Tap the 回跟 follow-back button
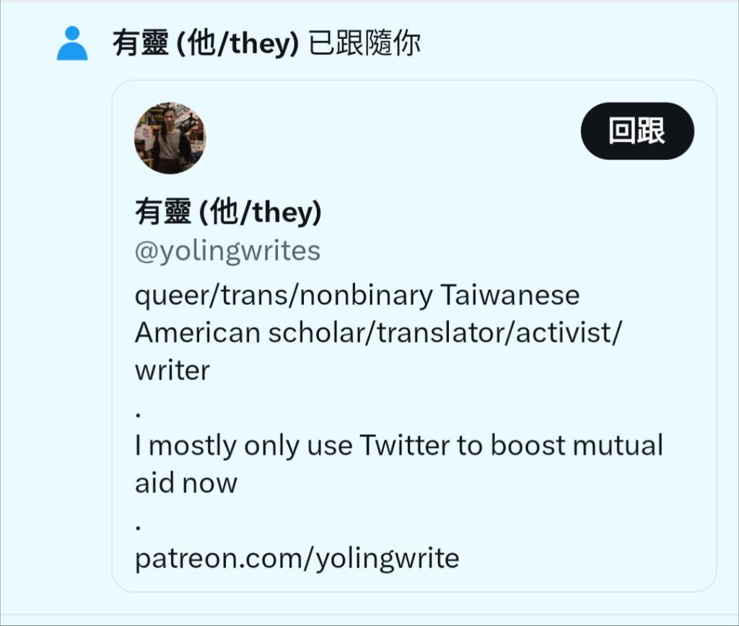739x626 pixels. (x=637, y=131)
